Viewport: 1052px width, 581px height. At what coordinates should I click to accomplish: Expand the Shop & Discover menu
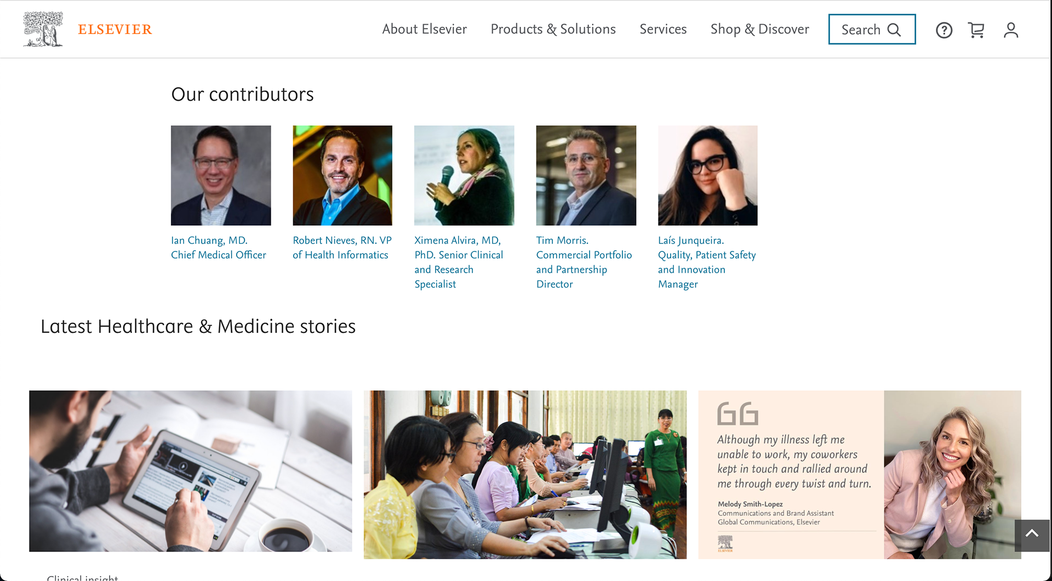point(759,30)
